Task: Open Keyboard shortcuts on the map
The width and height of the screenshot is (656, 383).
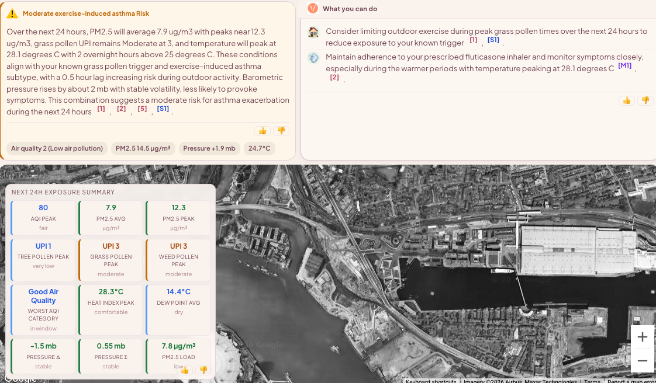Action: tap(431, 381)
